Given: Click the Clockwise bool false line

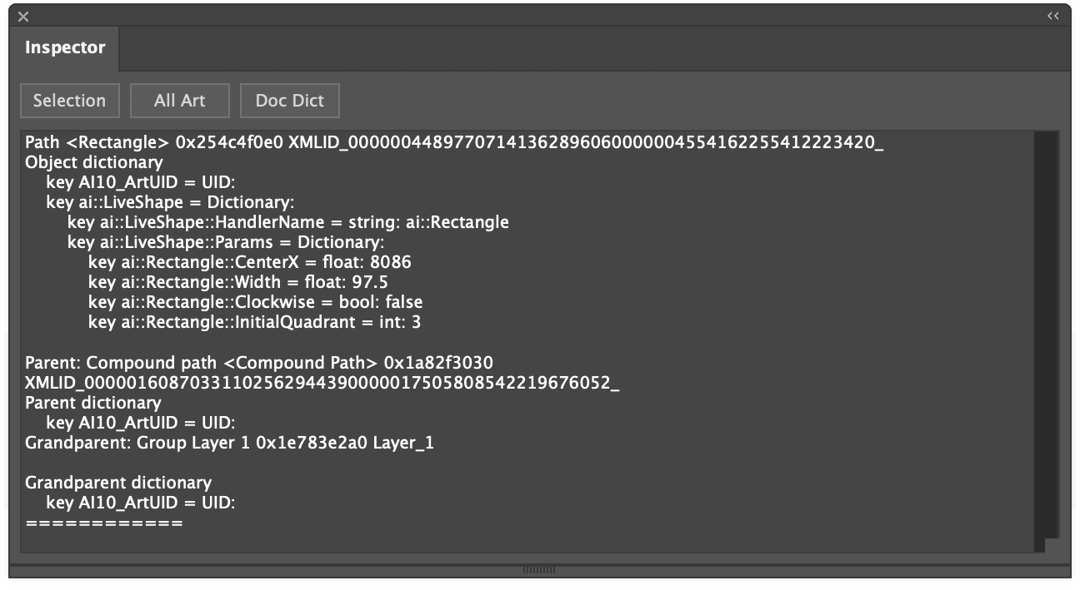Looking at the screenshot, I should tap(255, 302).
